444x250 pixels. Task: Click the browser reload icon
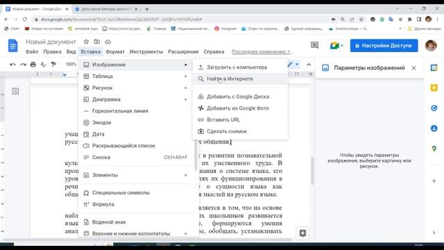pos(25,19)
